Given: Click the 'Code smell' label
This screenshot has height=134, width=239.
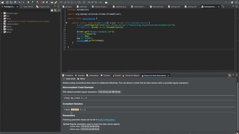Looking at the screenshot, I should (x=71, y=79).
